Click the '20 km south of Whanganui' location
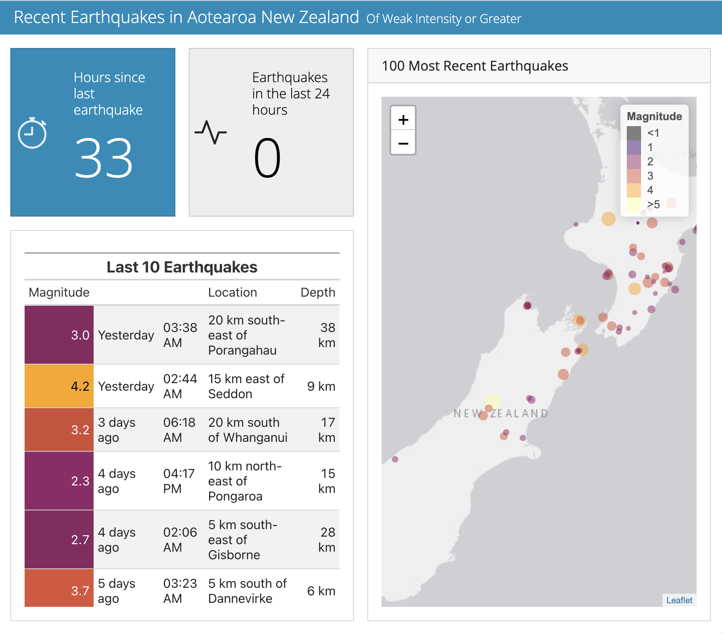Image resolution: width=722 pixels, height=633 pixels. (248, 430)
